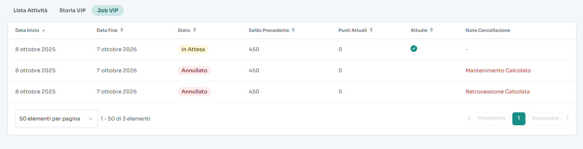
Task: Open the 50 elementi per pagina dropdown
Action: [56, 119]
